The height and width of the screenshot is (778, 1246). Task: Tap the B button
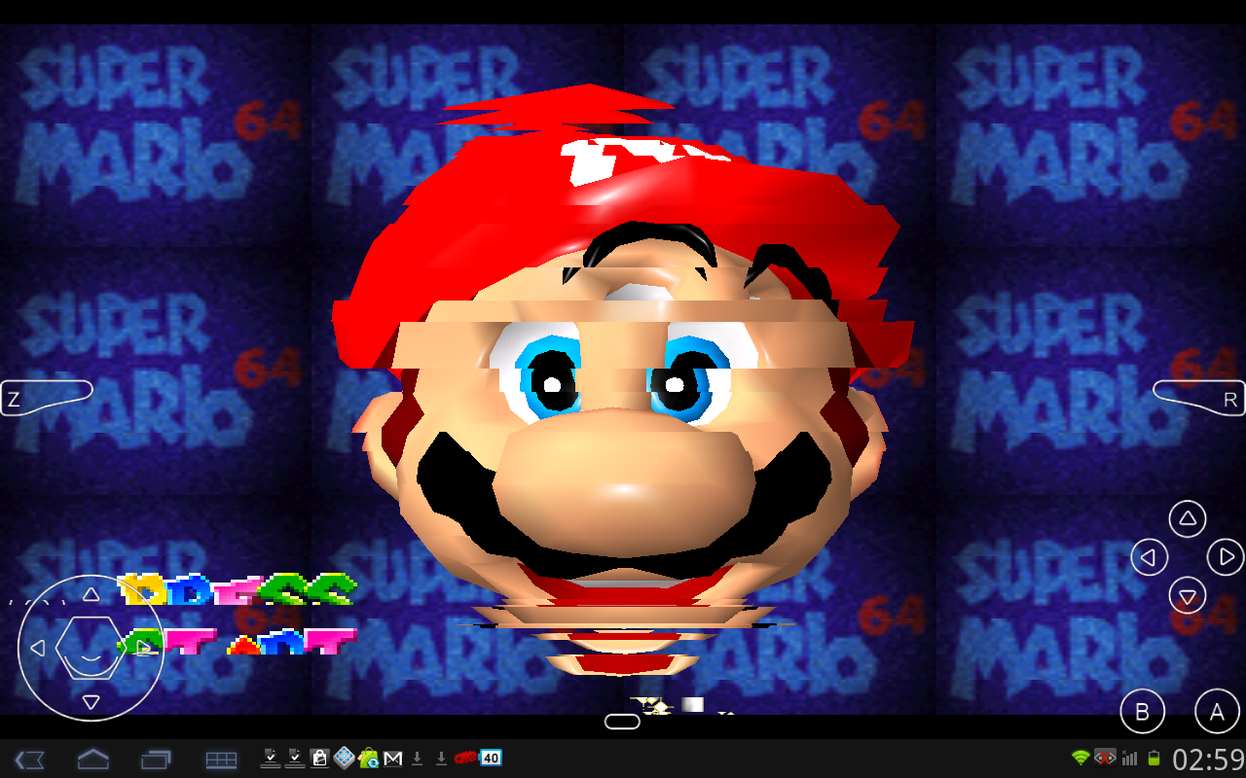[x=1142, y=712]
